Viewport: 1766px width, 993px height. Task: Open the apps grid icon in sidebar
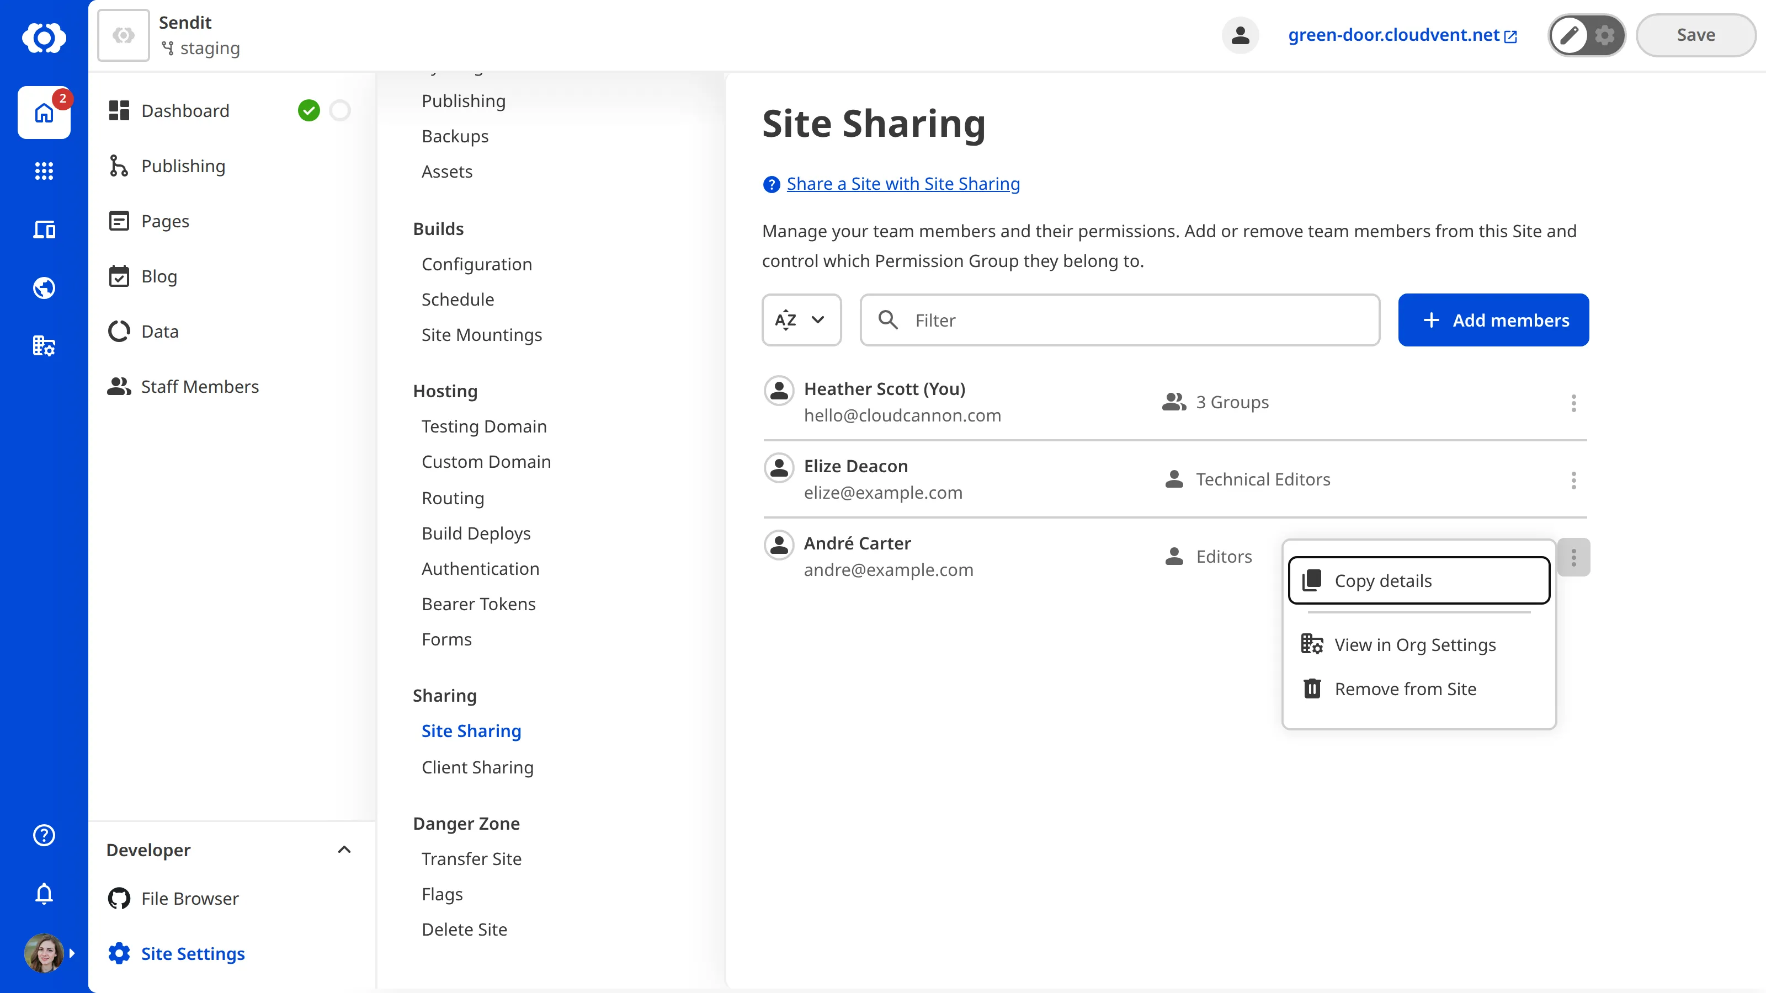pos(44,170)
